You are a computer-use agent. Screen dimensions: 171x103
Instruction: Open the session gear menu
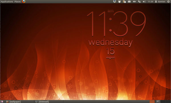point(168,1)
